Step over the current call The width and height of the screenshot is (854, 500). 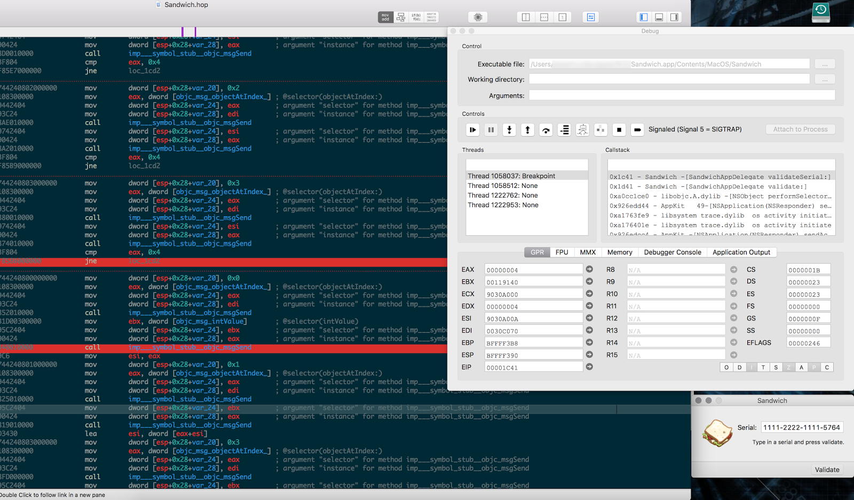545,129
